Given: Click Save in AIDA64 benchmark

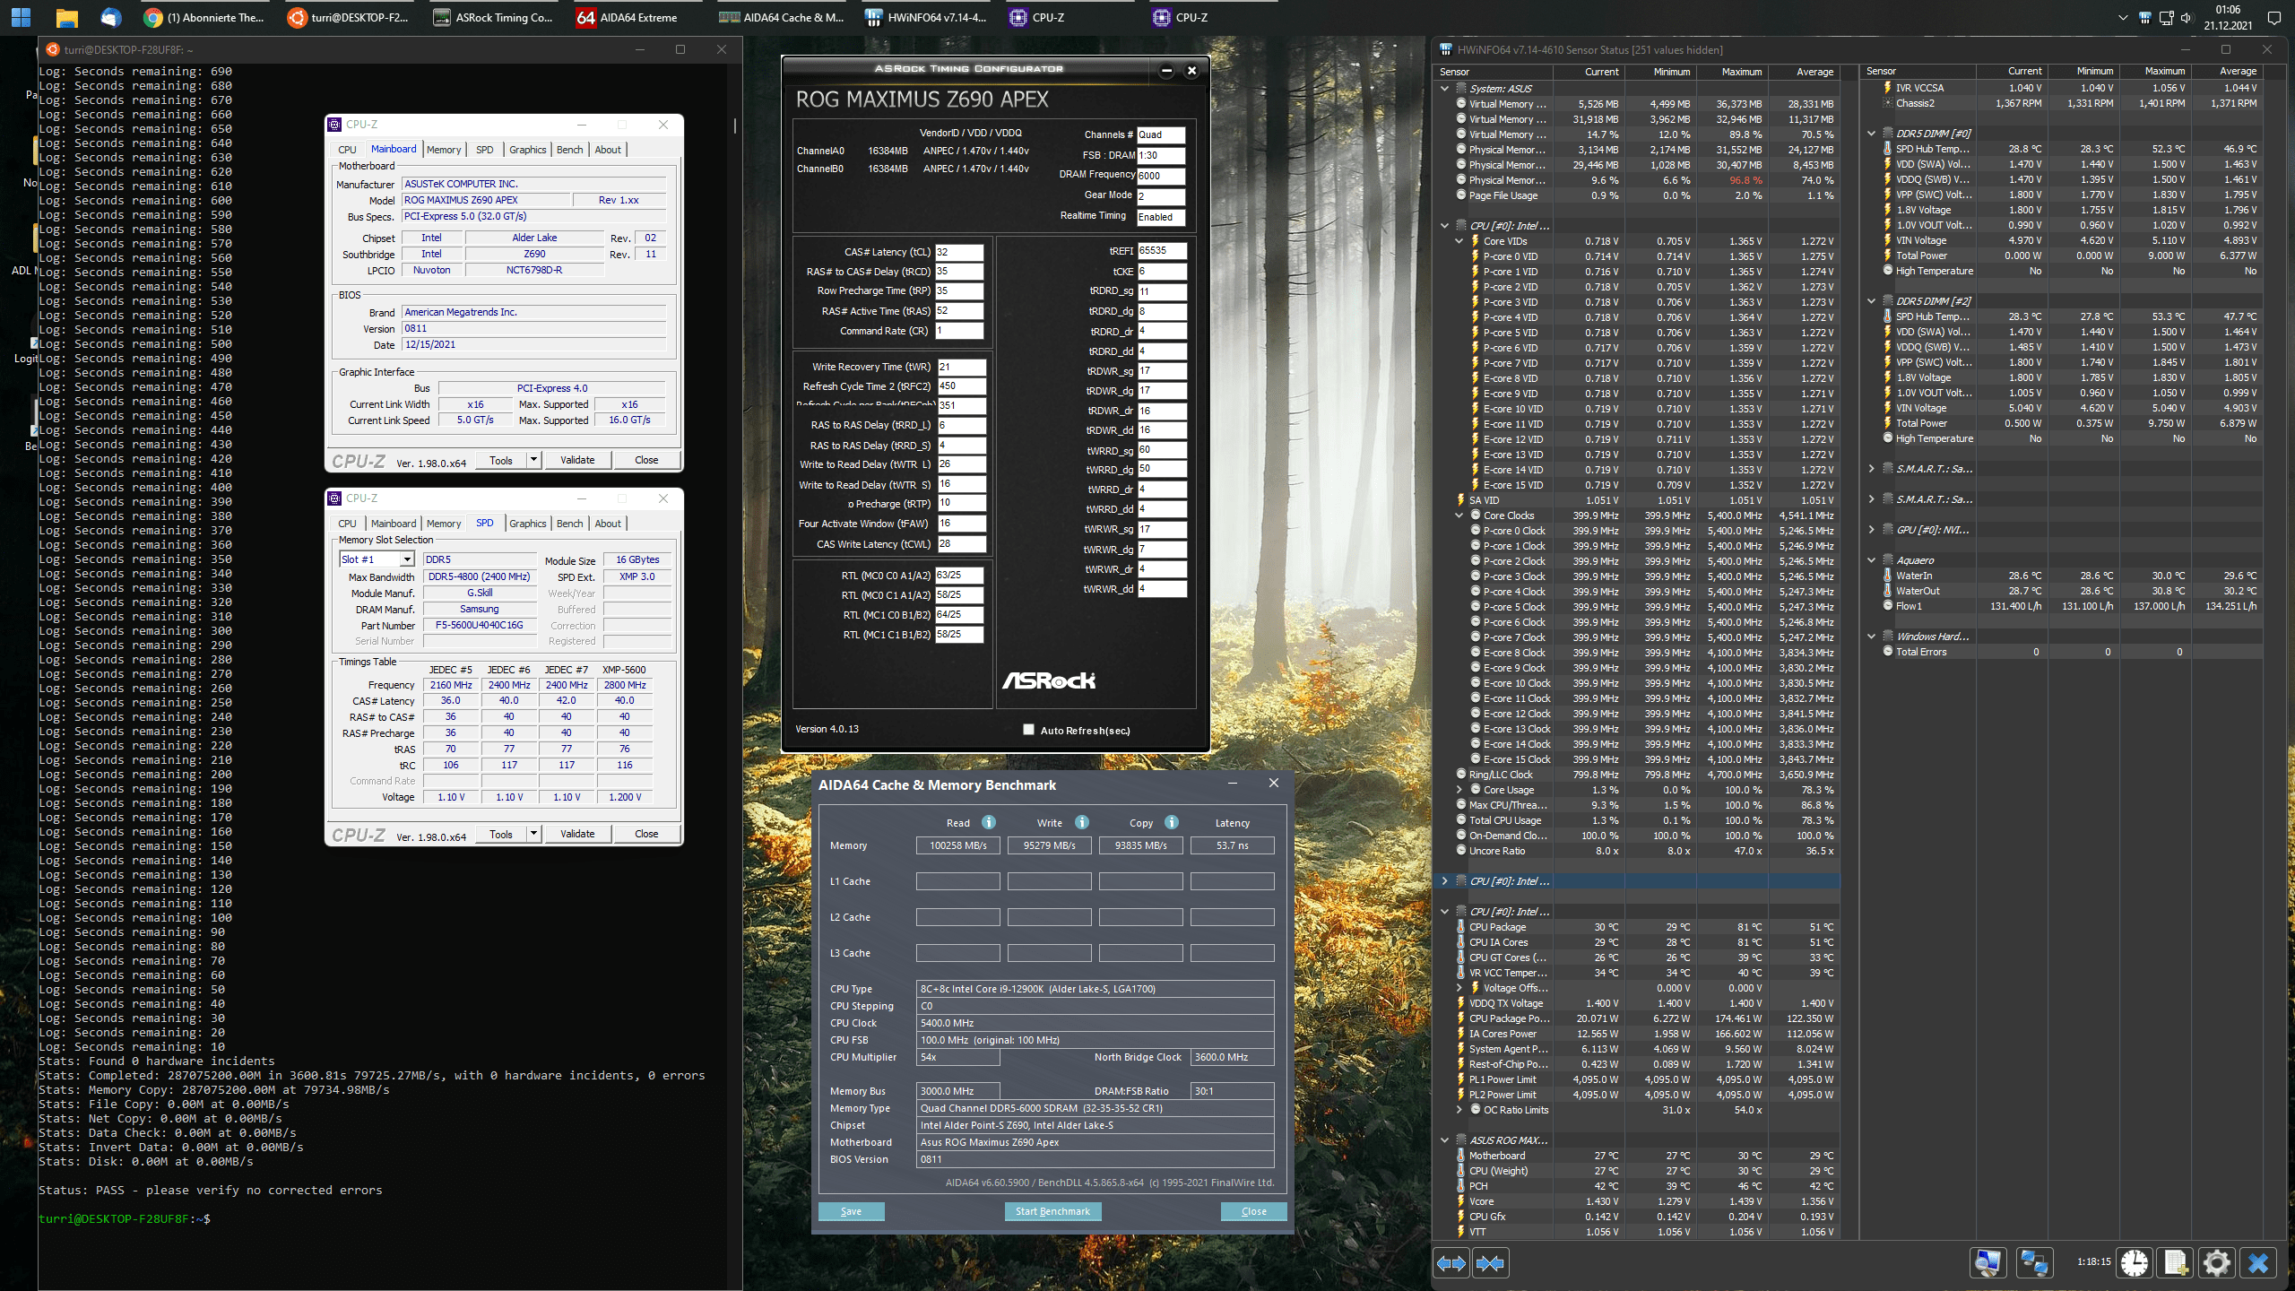Looking at the screenshot, I should (x=851, y=1211).
